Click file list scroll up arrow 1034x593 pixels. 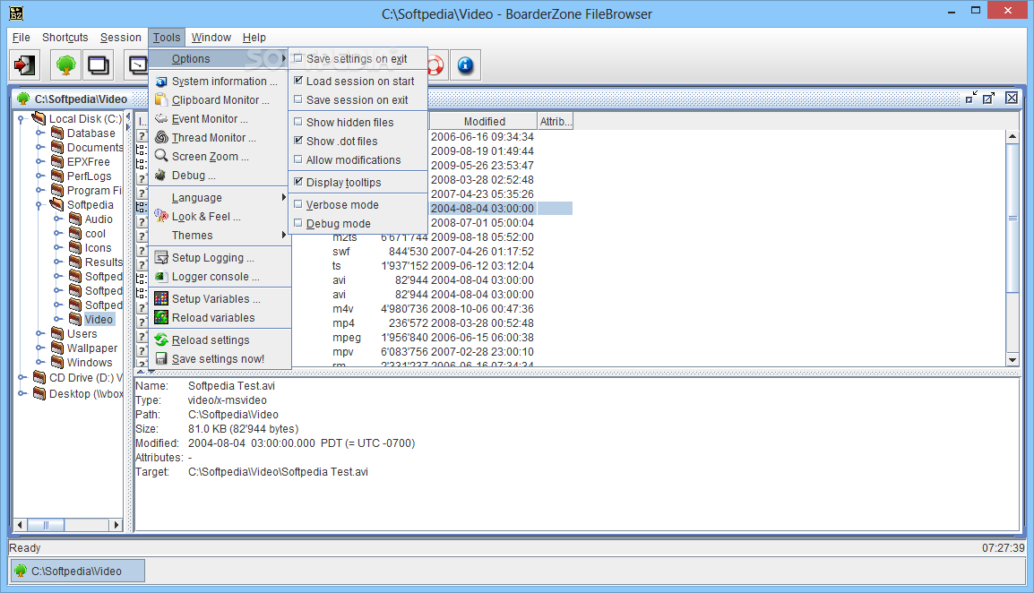coord(1012,136)
